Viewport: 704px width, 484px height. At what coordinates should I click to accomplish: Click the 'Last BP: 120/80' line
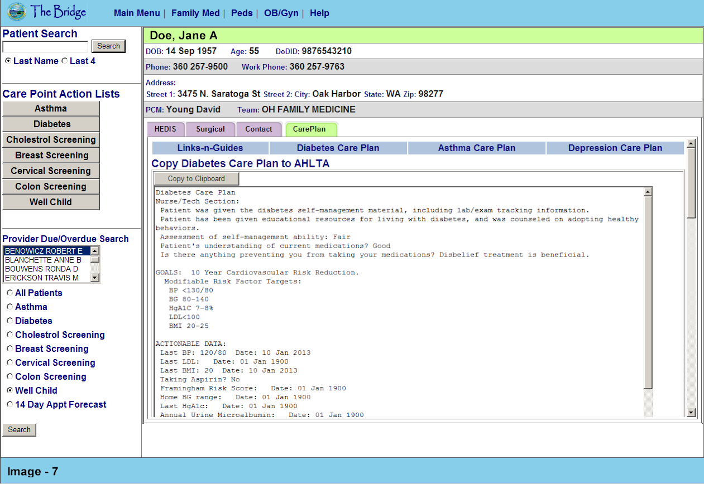tap(236, 352)
